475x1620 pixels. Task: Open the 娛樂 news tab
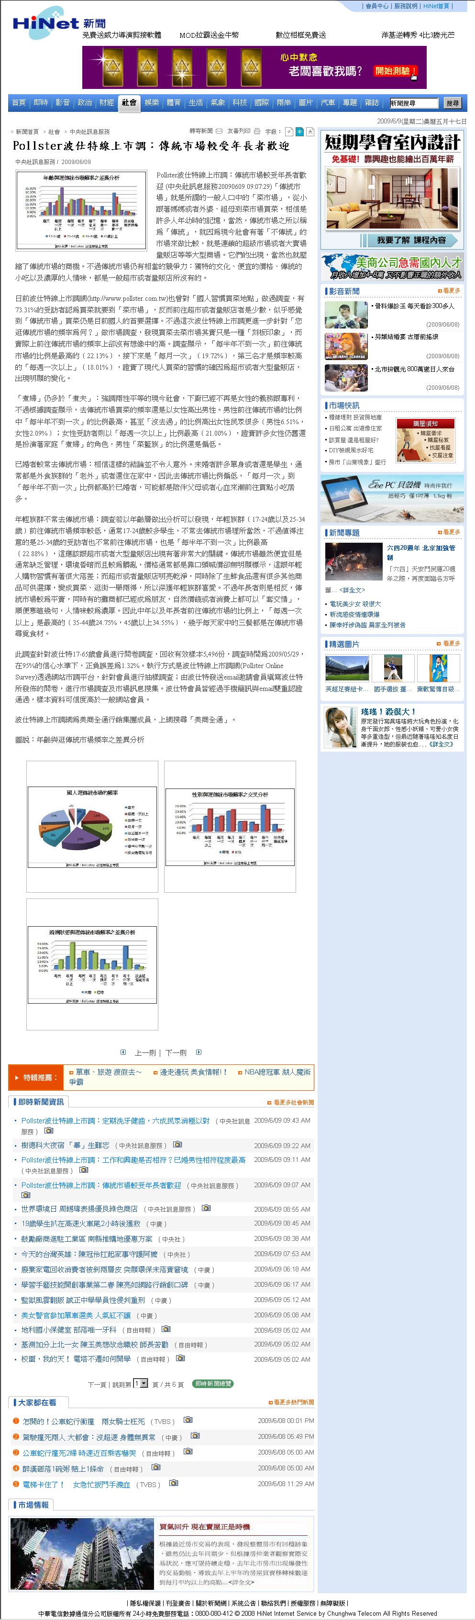152,102
